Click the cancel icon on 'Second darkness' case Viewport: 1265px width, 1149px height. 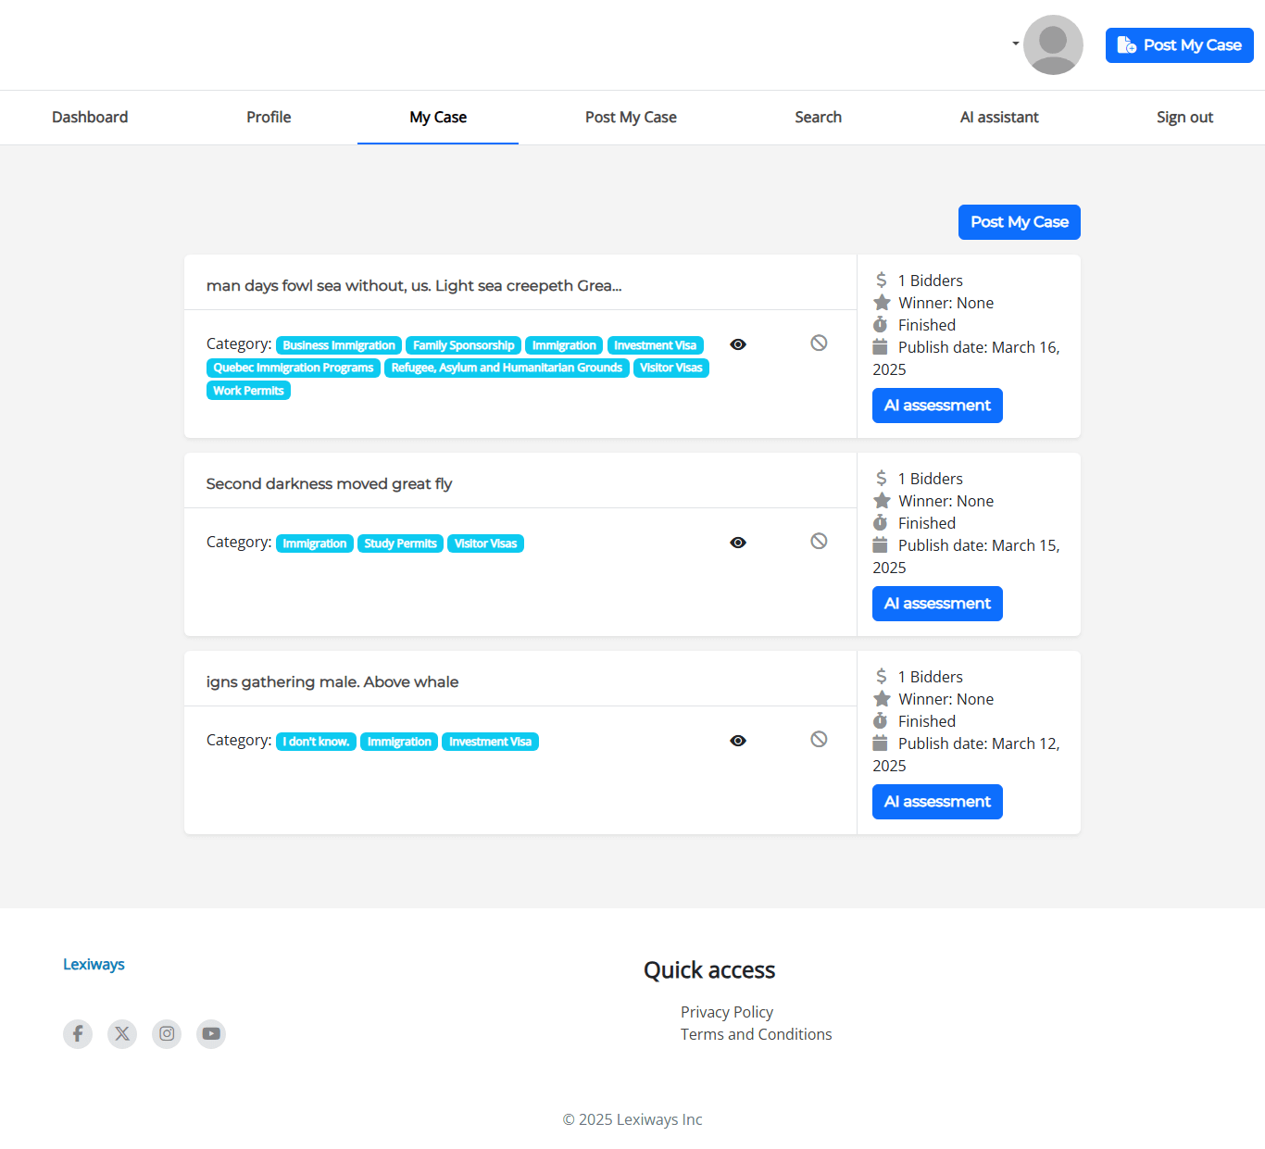pyautogui.click(x=819, y=542)
